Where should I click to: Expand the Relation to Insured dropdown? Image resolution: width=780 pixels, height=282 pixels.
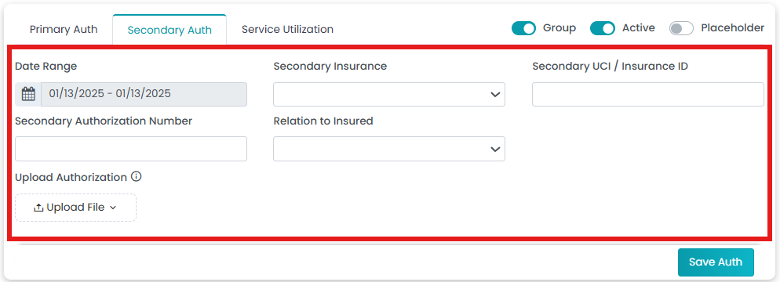click(x=389, y=149)
